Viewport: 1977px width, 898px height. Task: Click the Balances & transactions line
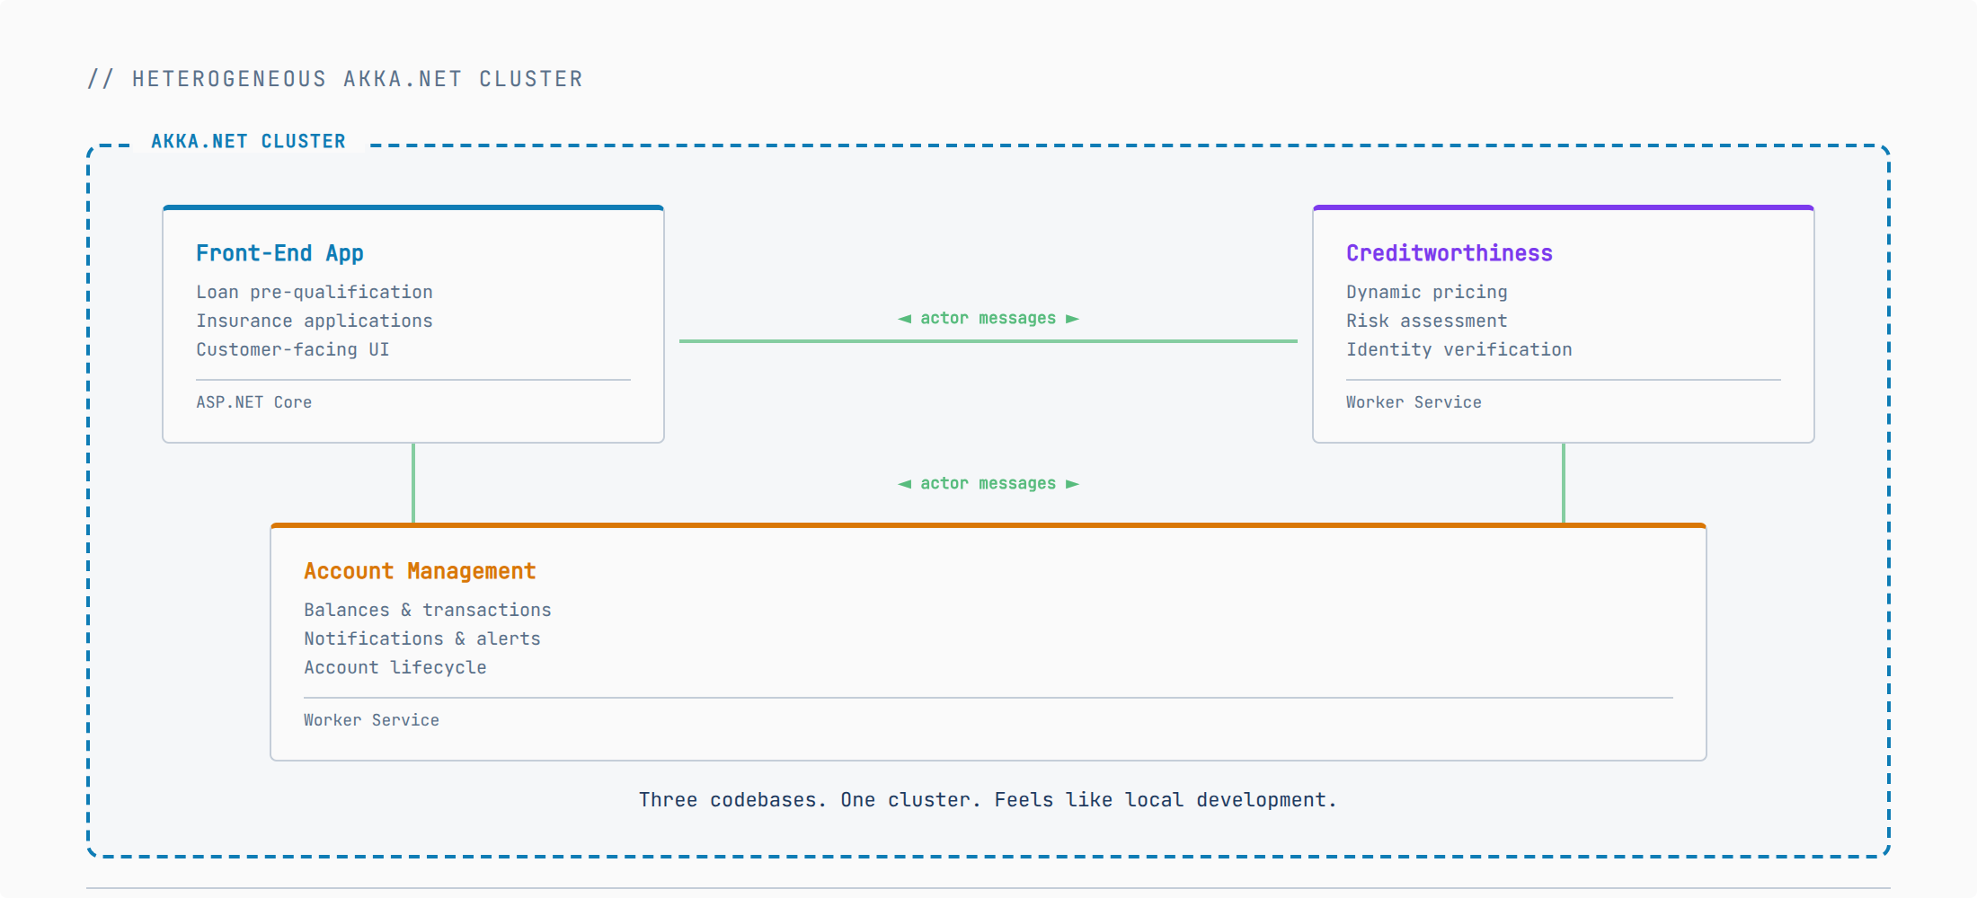tap(428, 610)
